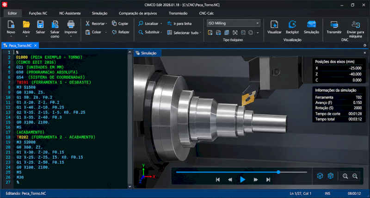Open the Funções NC tab
This screenshot has width=370, height=198.
click(38, 13)
